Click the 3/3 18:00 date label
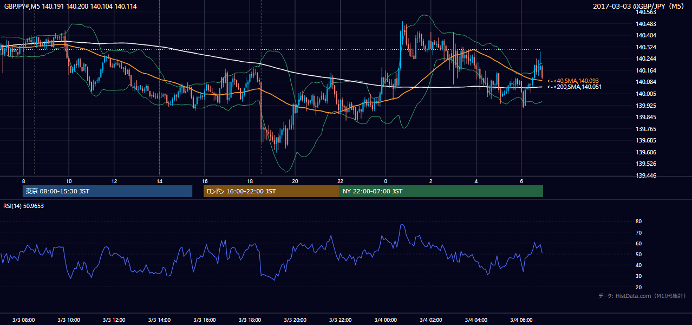 click(x=250, y=320)
